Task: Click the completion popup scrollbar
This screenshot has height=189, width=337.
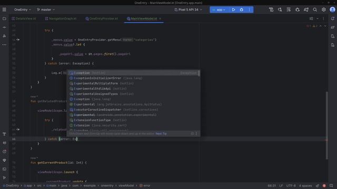Action: pyautogui.click(x=199, y=73)
